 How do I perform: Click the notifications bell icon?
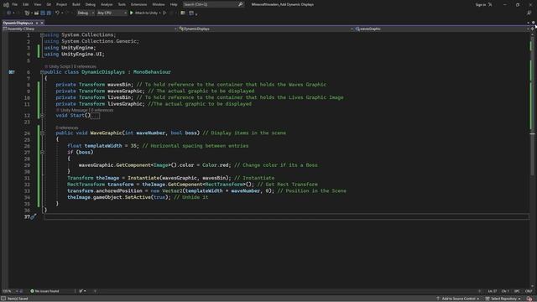(x=529, y=299)
